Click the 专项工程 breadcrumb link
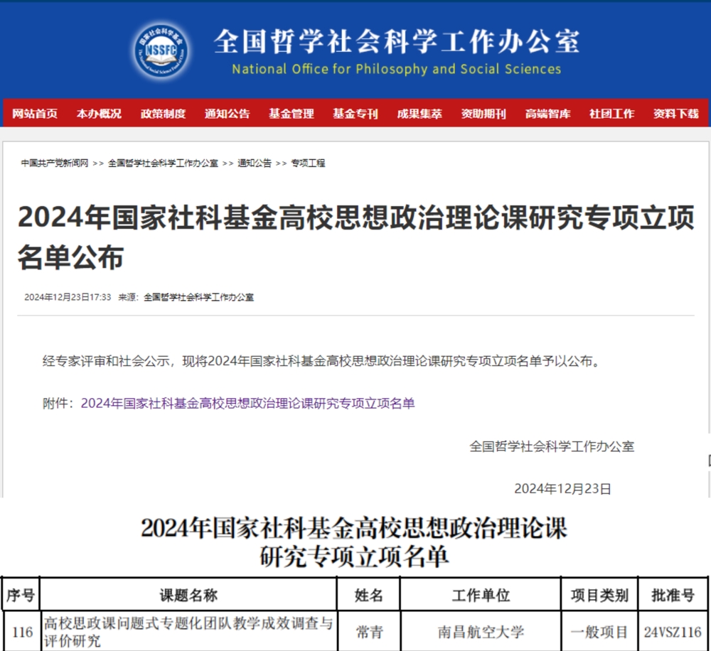Viewport: 711px width, 651px height. click(x=307, y=163)
